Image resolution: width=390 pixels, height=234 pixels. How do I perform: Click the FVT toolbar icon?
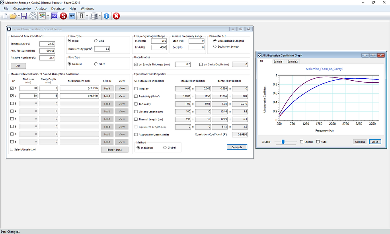pyautogui.click(x=72, y=16)
